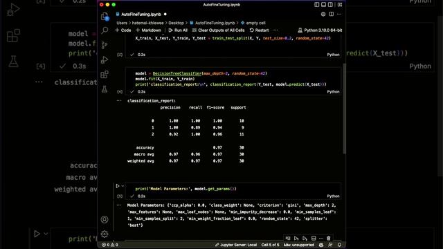
Task: Open the Source Control view
Action: click(105, 45)
